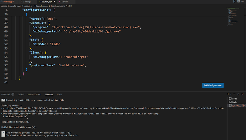The image size is (246, 140).
Task: Open terminal panel more actions ellipsis
Action: pos(234,94)
